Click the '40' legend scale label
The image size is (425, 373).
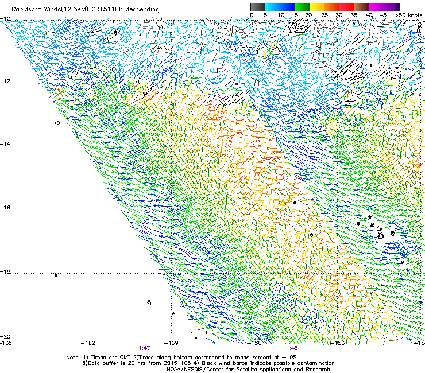click(x=369, y=15)
